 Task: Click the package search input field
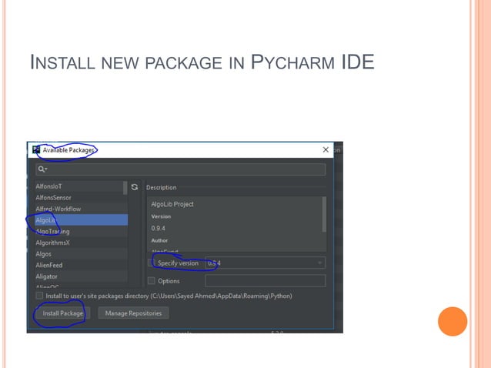(181, 169)
